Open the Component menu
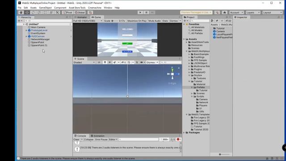Viewport: 286px width, 161px height. (x=60, y=8)
